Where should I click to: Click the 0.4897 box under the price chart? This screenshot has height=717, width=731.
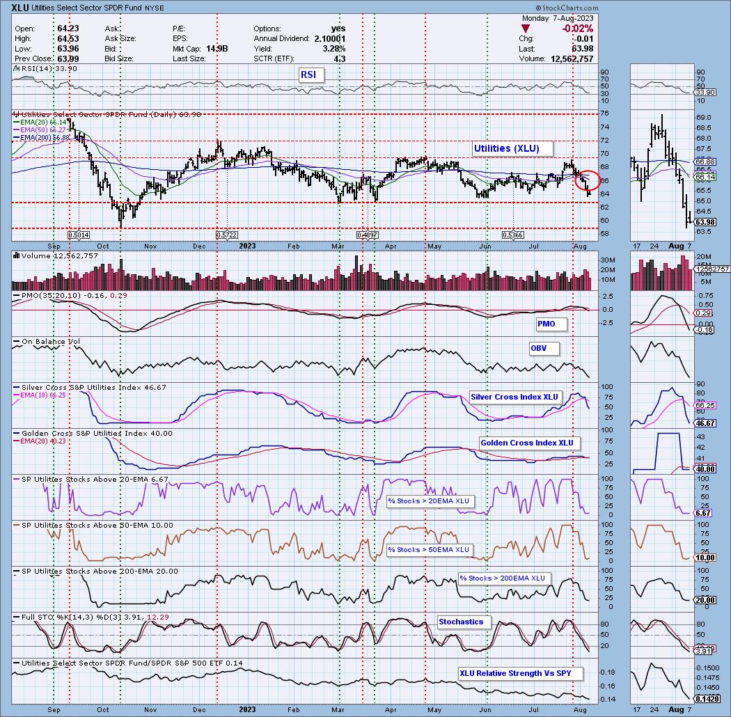point(368,235)
